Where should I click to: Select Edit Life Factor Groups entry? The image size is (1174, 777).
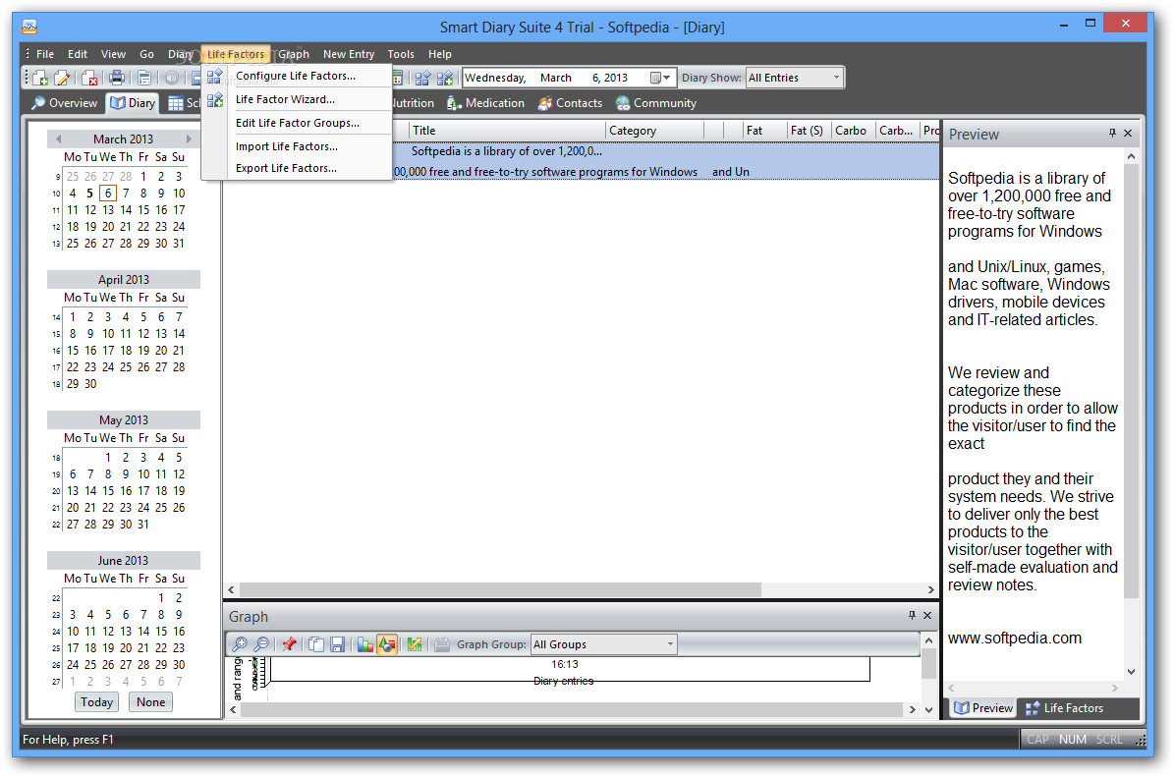tap(298, 123)
